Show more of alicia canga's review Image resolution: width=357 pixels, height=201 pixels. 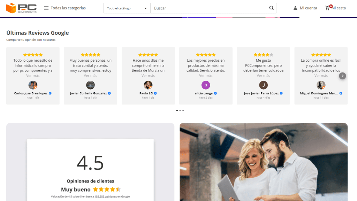pyautogui.click(x=206, y=76)
